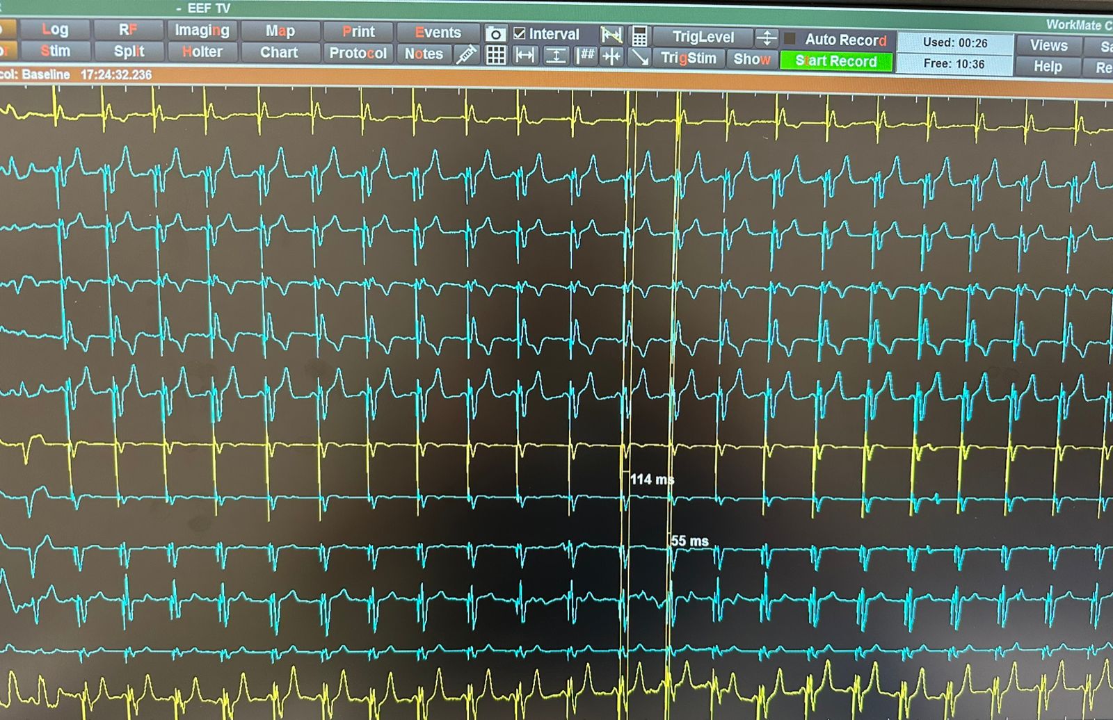Click the numbered marker (##) icon

(x=585, y=56)
